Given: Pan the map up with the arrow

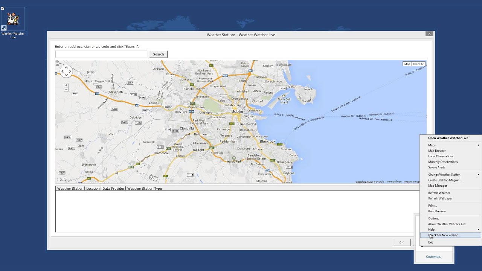Looking at the screenshot, I should tap(66, 68).
